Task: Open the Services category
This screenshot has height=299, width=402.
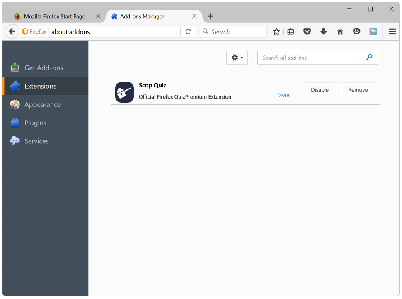Action: 36,141
